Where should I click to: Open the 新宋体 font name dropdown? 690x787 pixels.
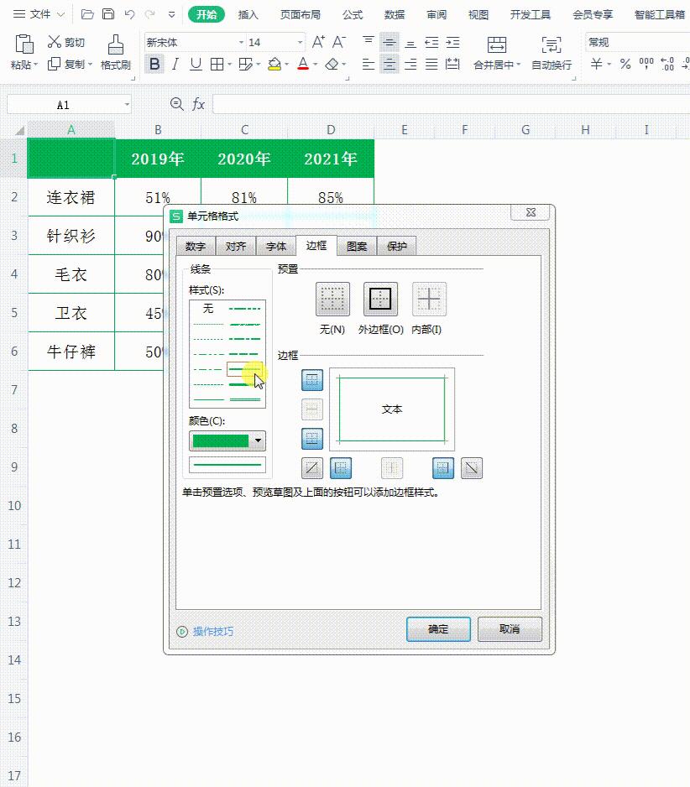click(x=242, y=41)
